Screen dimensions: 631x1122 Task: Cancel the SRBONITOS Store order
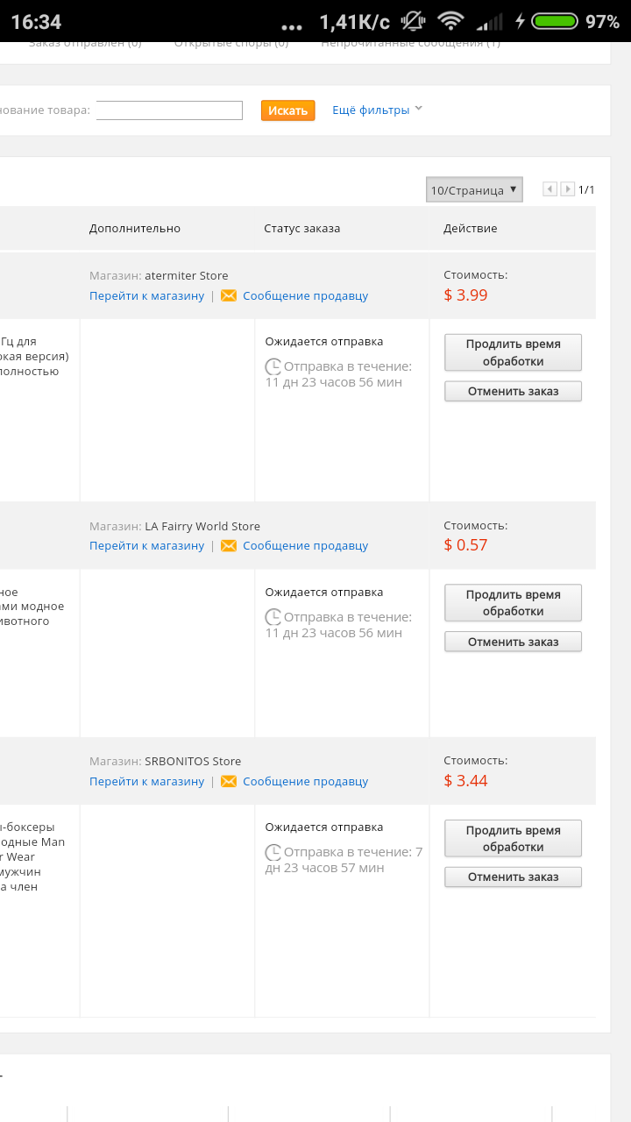pyautogui.click(x=513, y=877)
